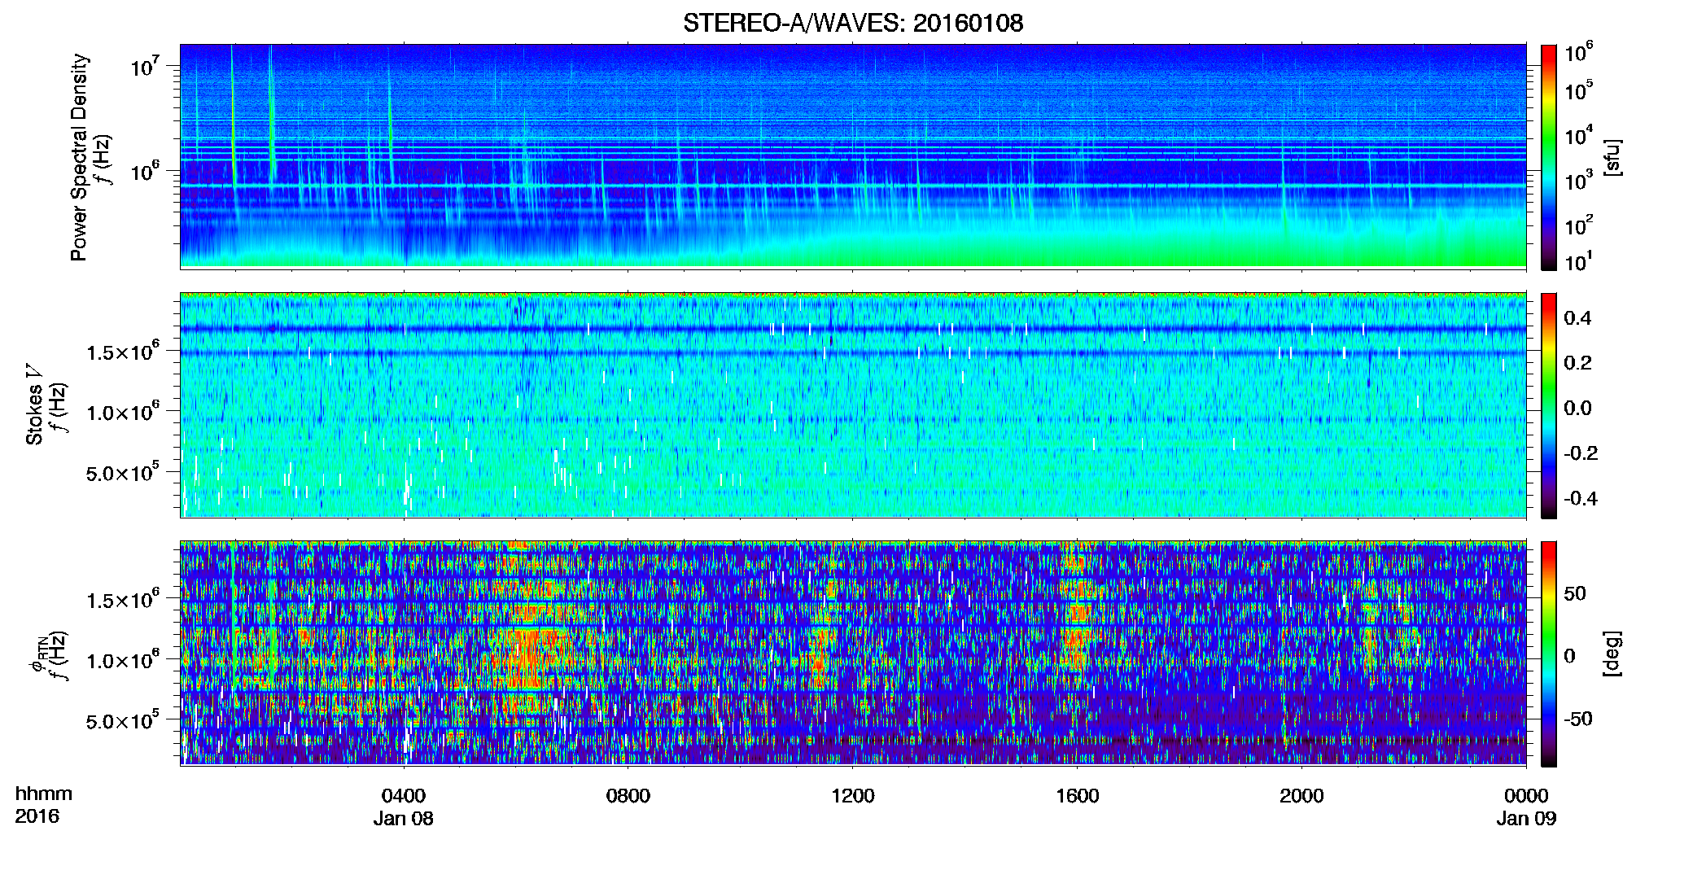The image size is (1706, 879).
Task: Click inside the φ RTN direction panel
Action: pyautogui.click(x=853, y=653)
